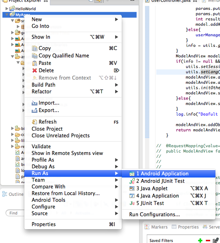This screenshot has width=220, height=243.
Task: Choose Paste from context menu
Action: [73, 63]
